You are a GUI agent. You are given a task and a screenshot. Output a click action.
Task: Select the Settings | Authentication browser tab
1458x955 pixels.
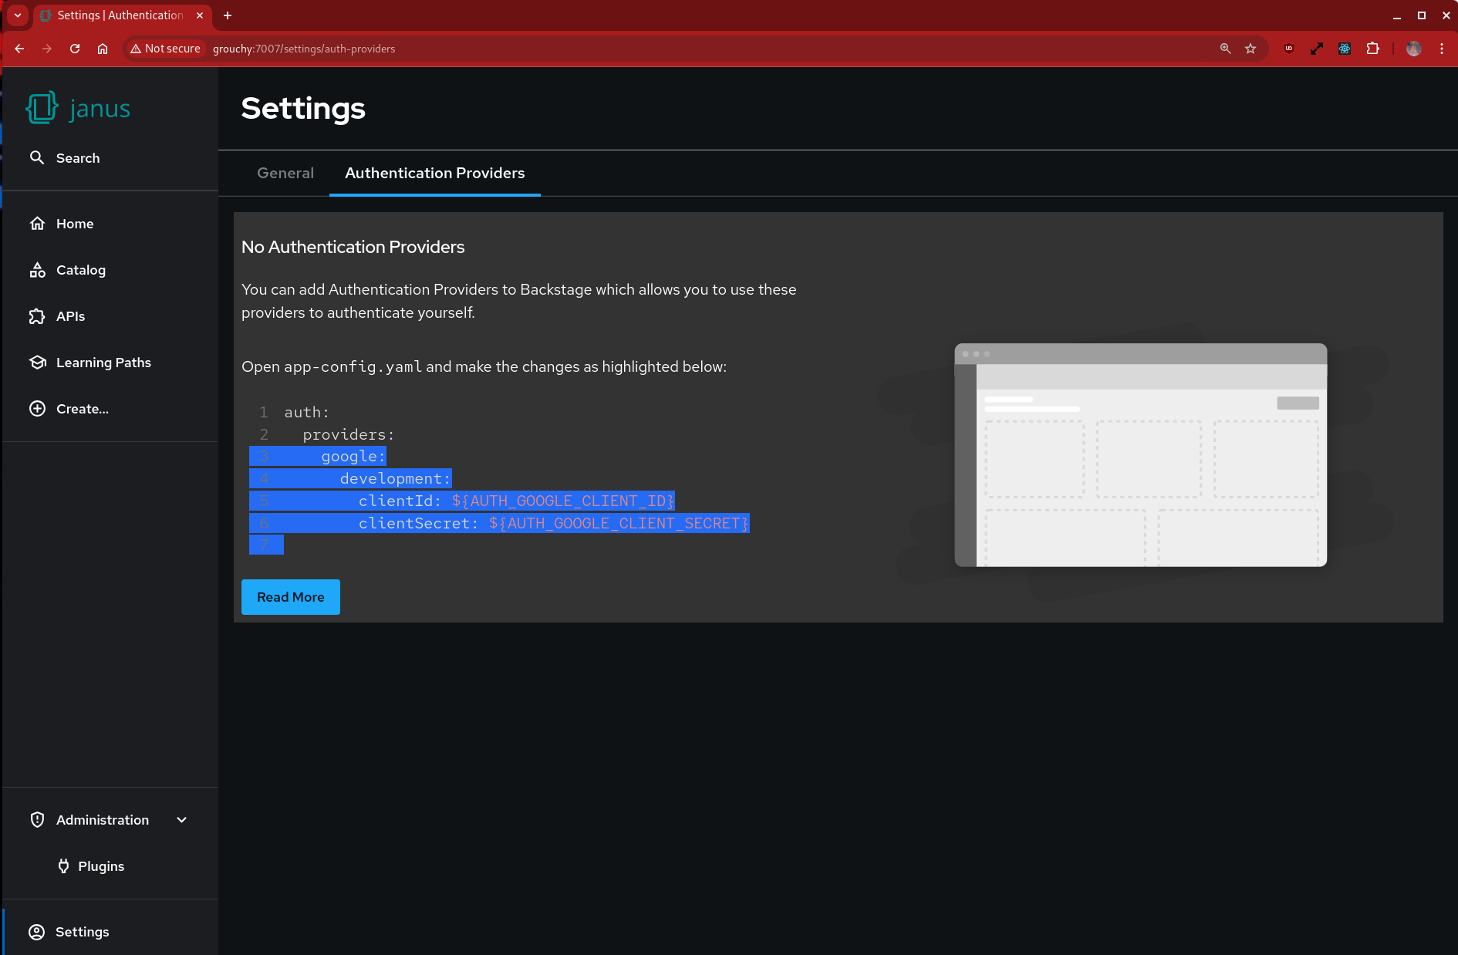(x=123, y=15)
